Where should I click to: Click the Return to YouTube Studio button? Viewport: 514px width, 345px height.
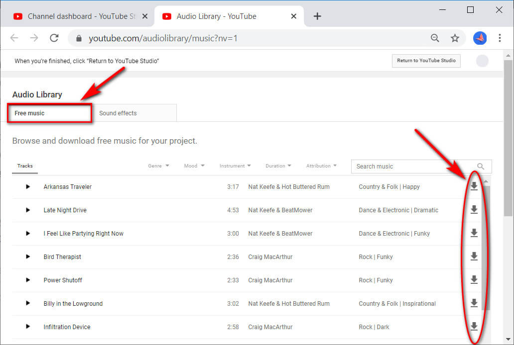pyautogui.click(x=426, y=61)
